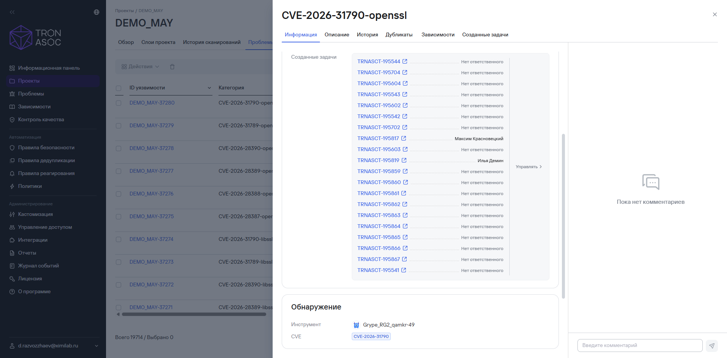Open external link icon for TRNASCT-195543

405,94
